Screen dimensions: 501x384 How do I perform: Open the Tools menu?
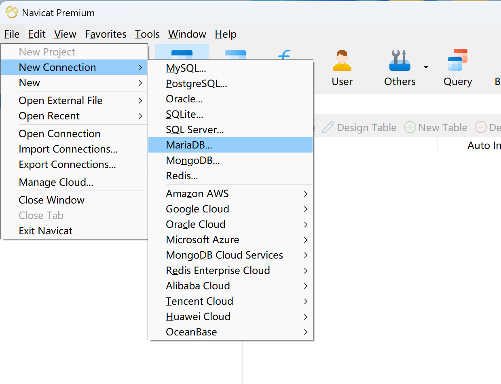pyautogui.click(x=147, y=34)
